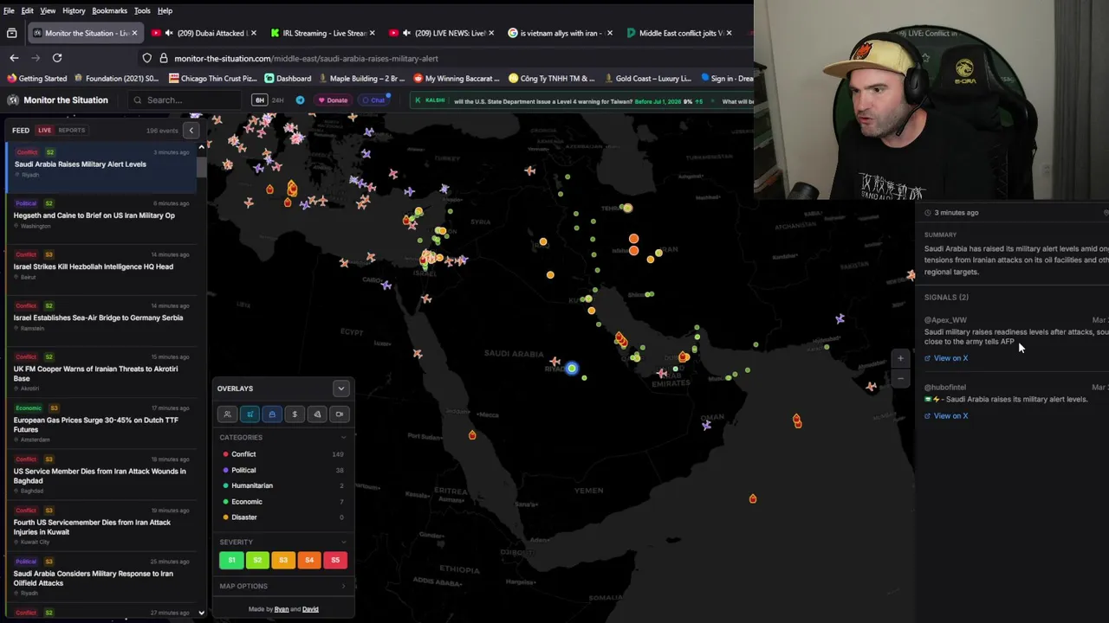Open David credit link
The width and height of the screenshot is (1109, 623).
point(310,609)
